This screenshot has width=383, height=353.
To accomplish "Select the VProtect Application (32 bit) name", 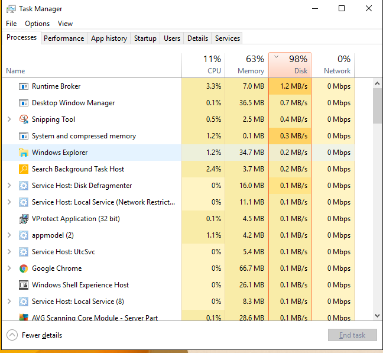I will click(76, 219).
